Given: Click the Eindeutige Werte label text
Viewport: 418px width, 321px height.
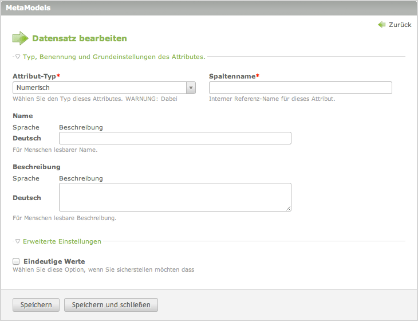Looking at the screenshot, I should coord(54,261).
